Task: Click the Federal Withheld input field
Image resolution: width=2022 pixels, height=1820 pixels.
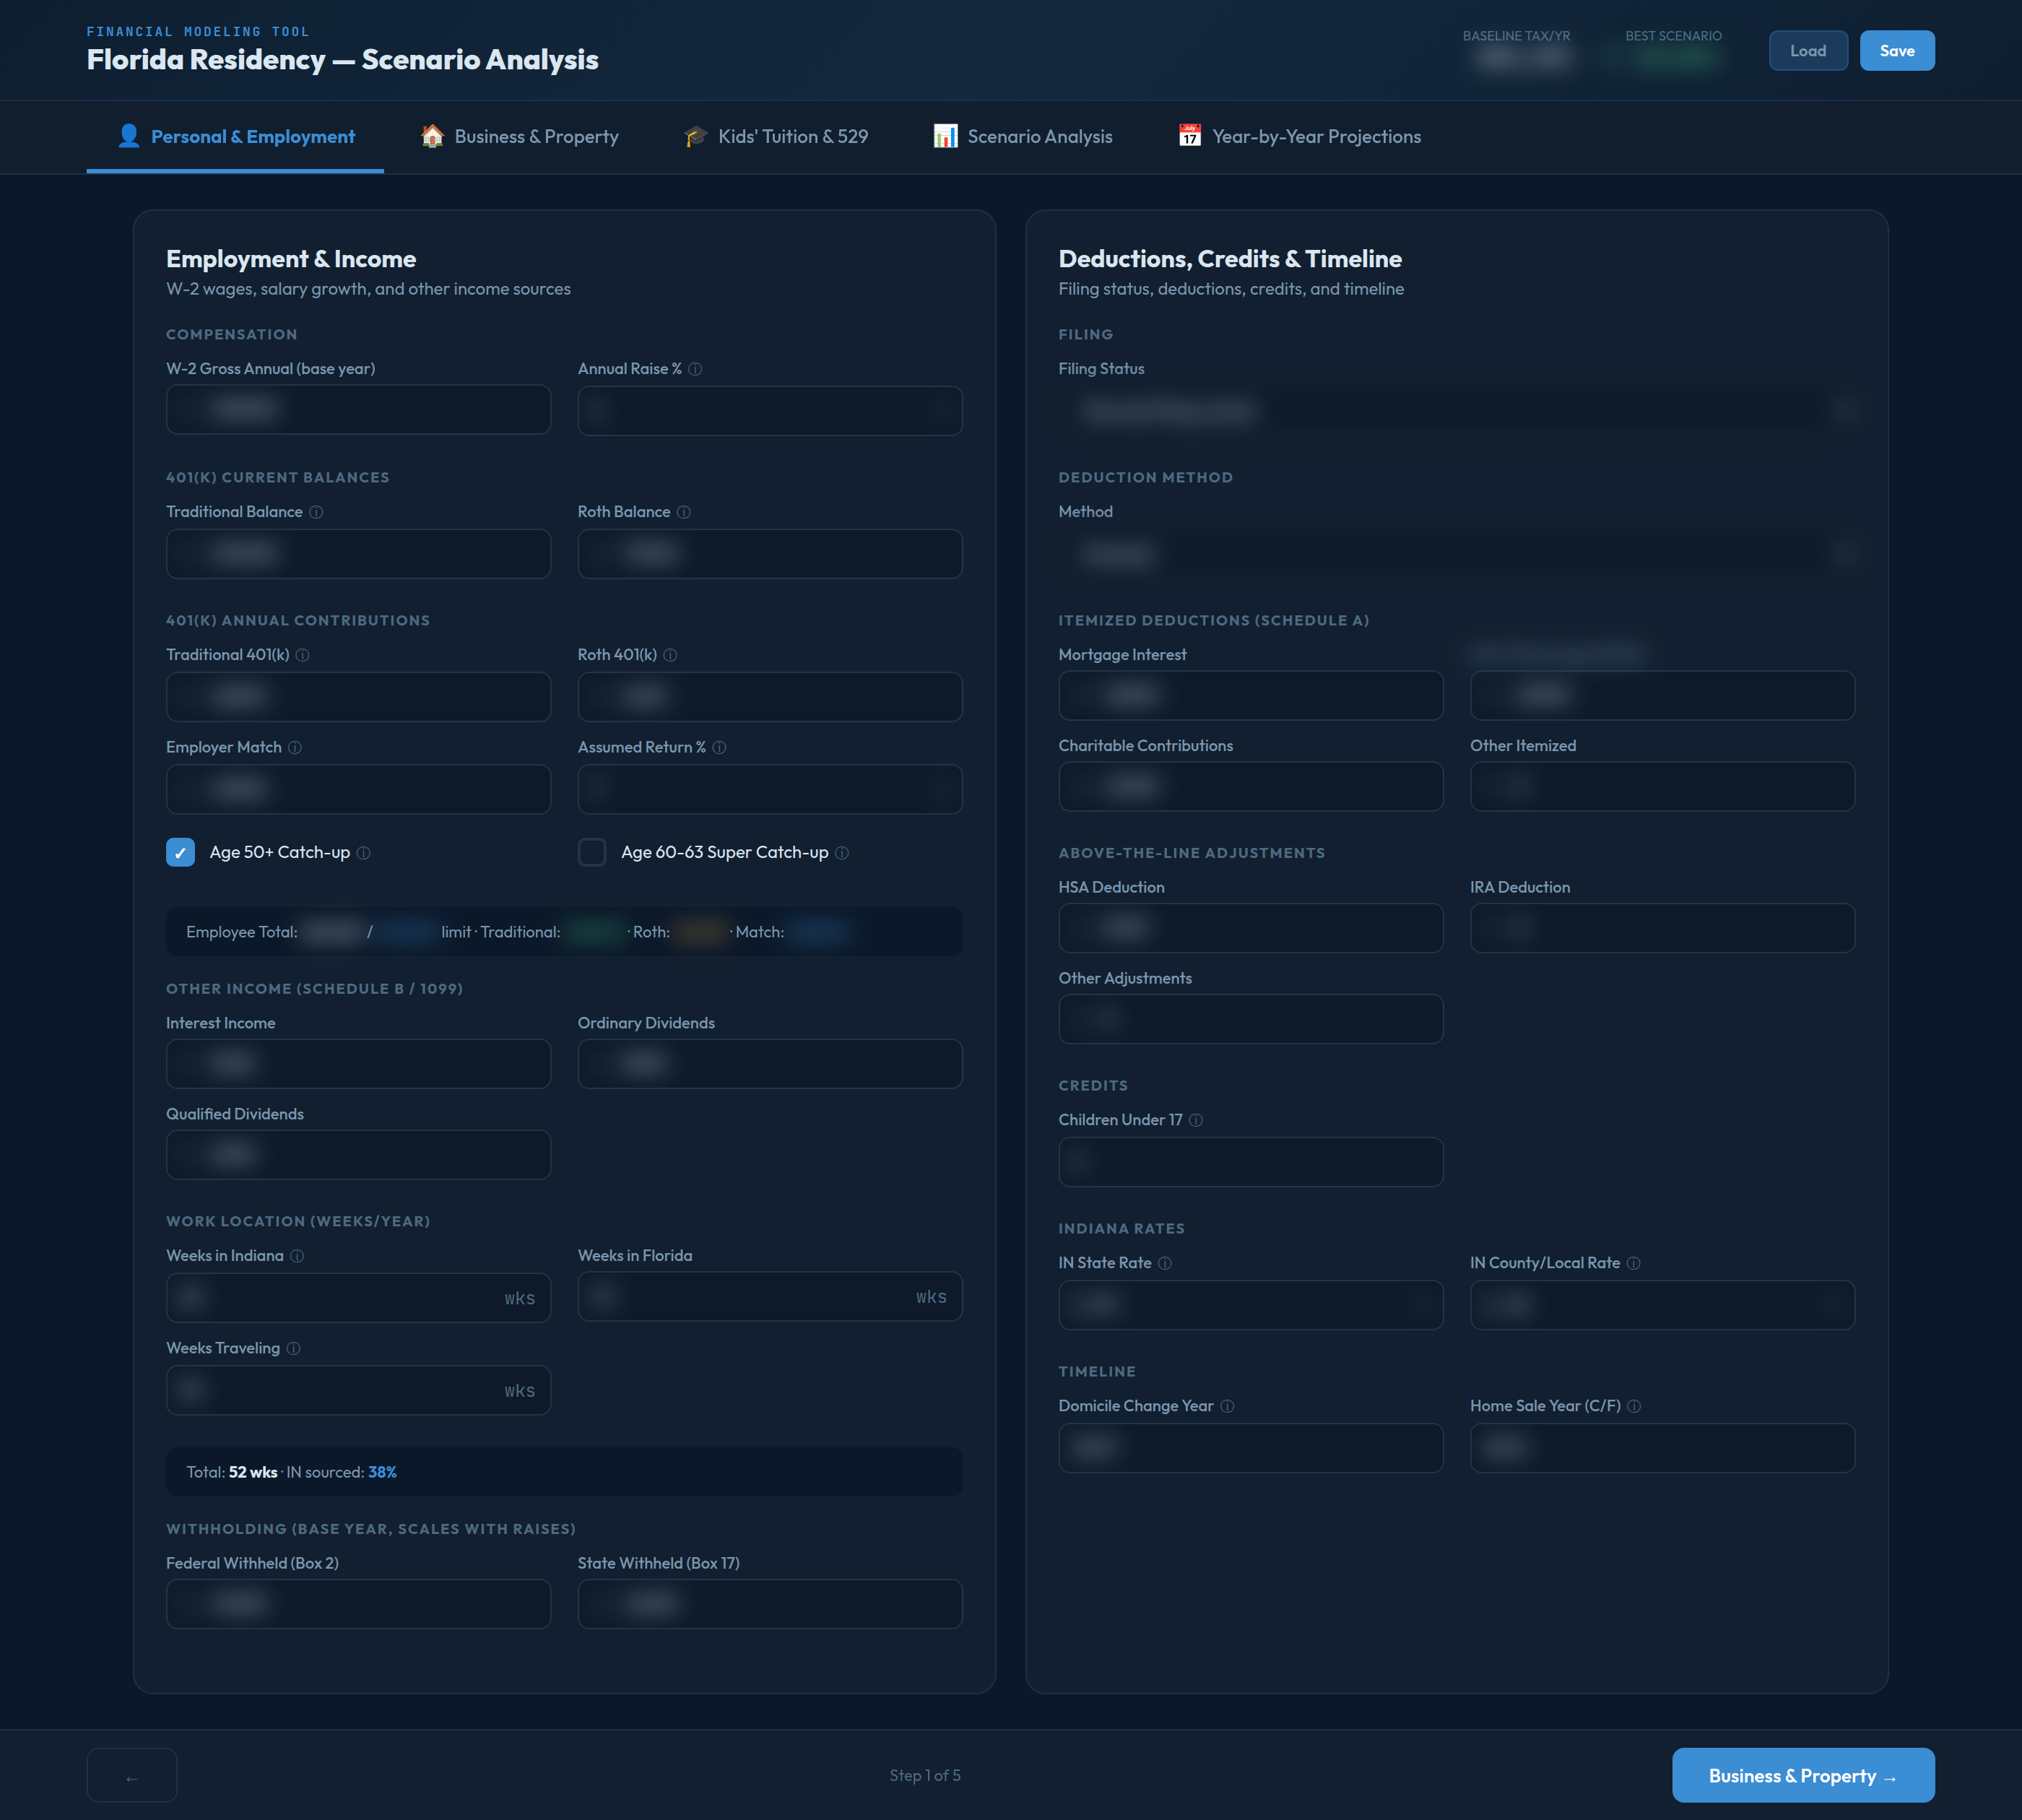Action: (357, 1604)
